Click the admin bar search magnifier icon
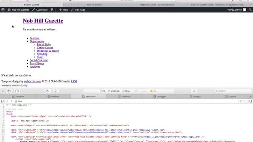 point(250,9)
